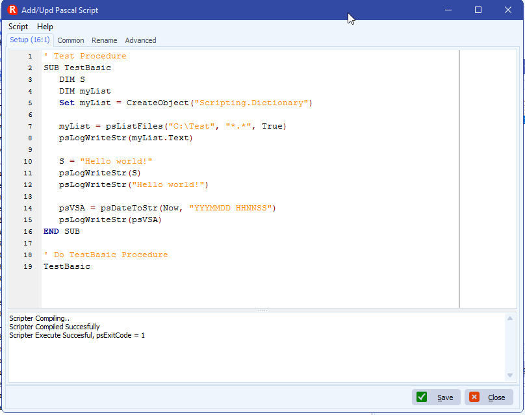Click the green checkmark icon on the Save button
The height and width of the screenshot is (415, 525).
pyautogui.click(x=422, y=397)
